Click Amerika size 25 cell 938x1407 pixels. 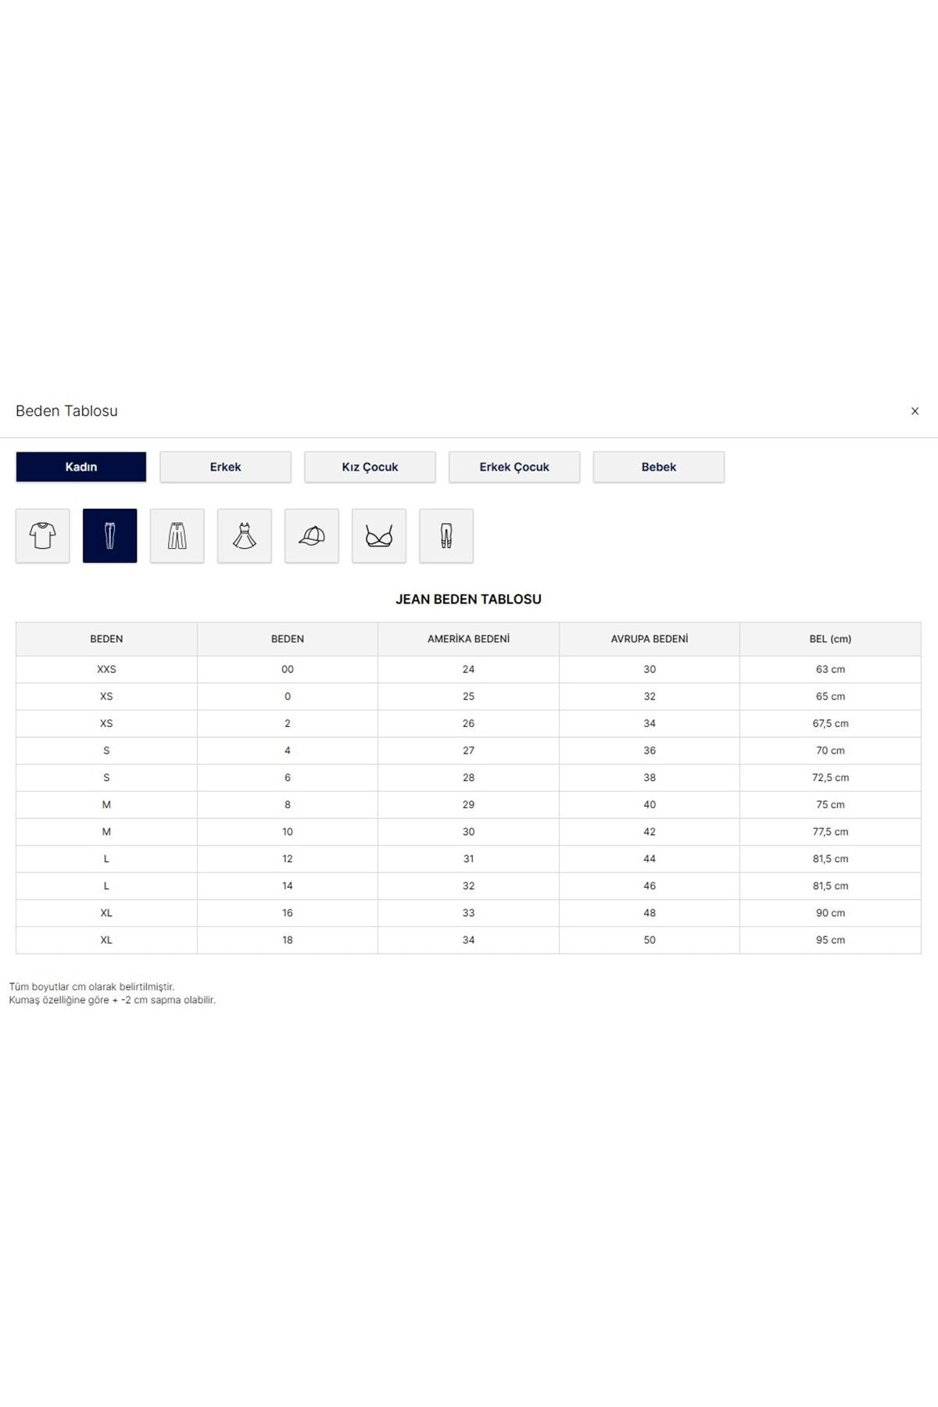pyautogui.click(x=468, y=696)
